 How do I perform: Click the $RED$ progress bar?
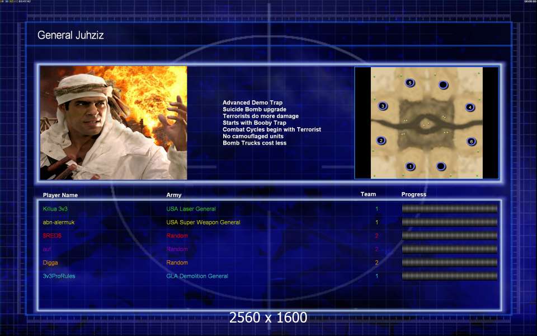[x=449, y=236]
